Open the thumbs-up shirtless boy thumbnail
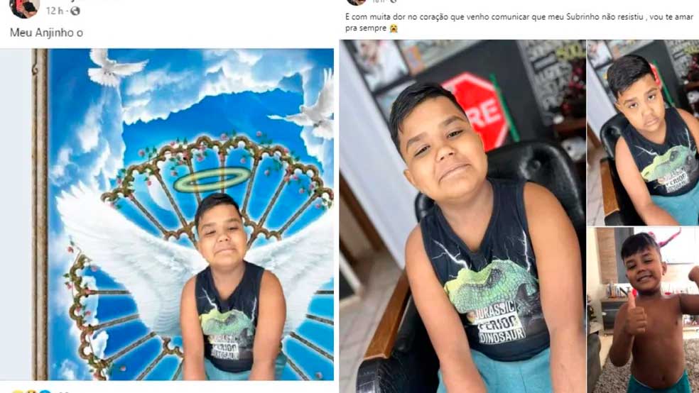This screenshot has height=393, width=699. tap(643, 310)
